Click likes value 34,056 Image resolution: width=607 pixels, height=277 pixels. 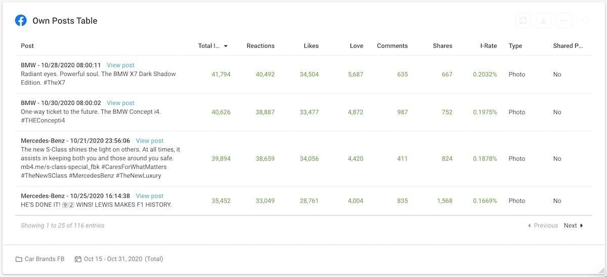(x=309, y=159)
